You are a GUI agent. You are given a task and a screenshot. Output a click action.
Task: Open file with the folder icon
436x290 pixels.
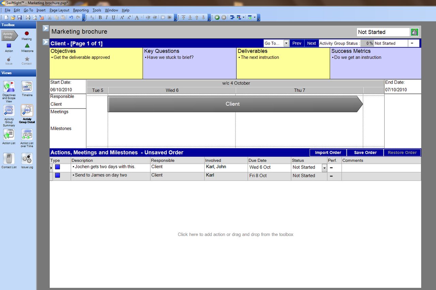(13, 17)
